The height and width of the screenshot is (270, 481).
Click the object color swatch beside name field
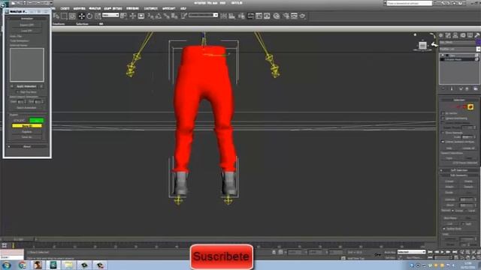478,42
